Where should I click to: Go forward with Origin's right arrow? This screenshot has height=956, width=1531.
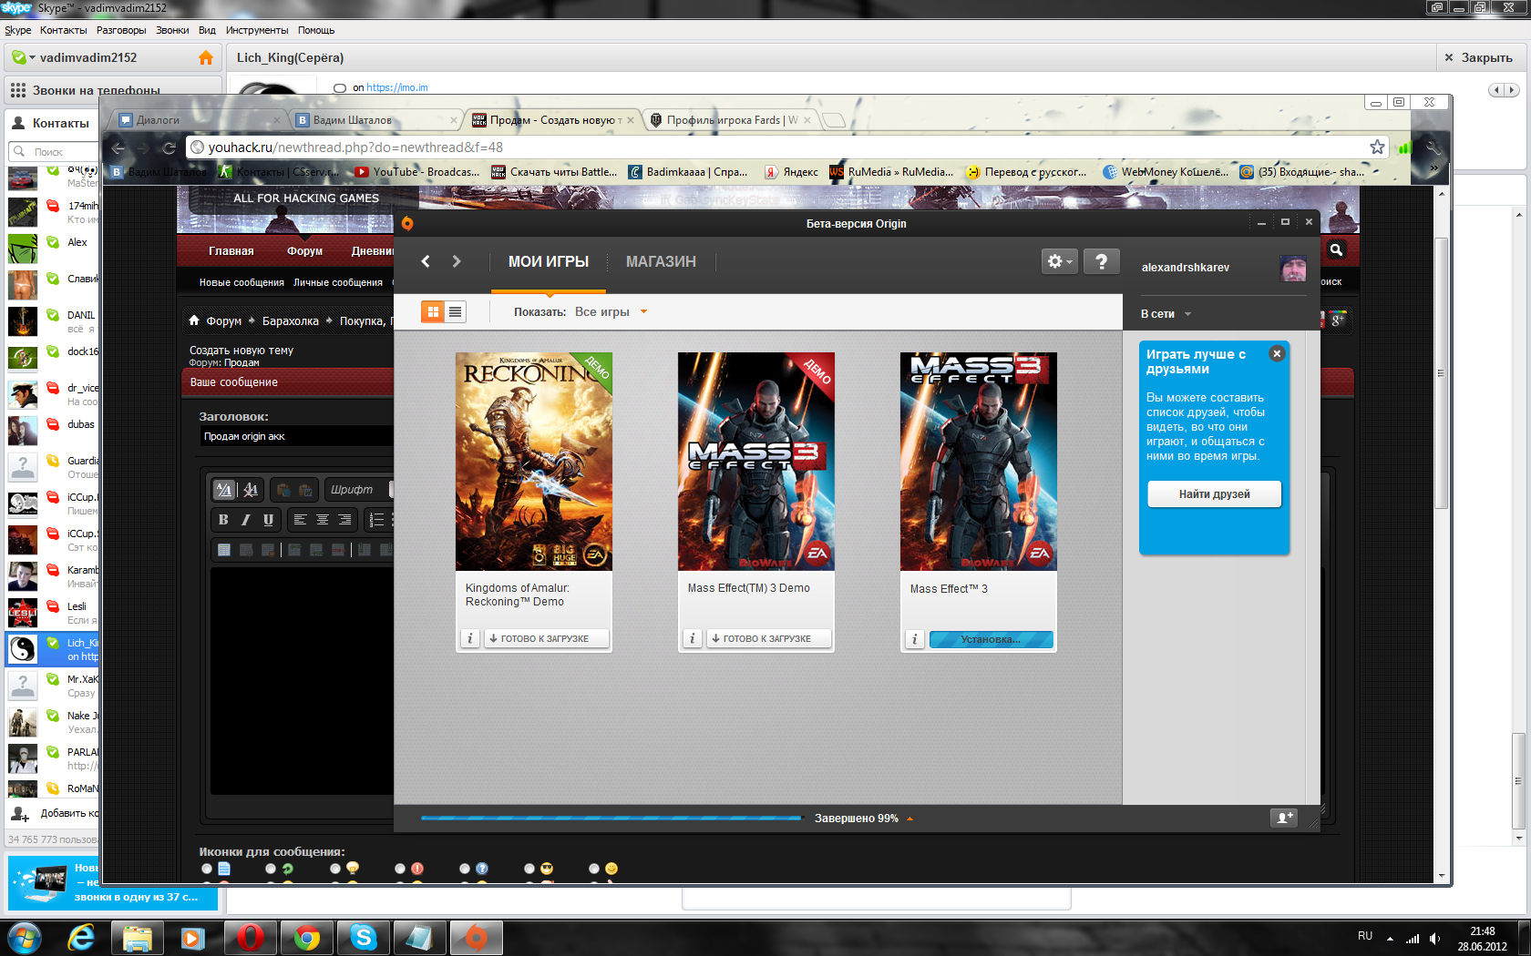[x=457, y=261]
